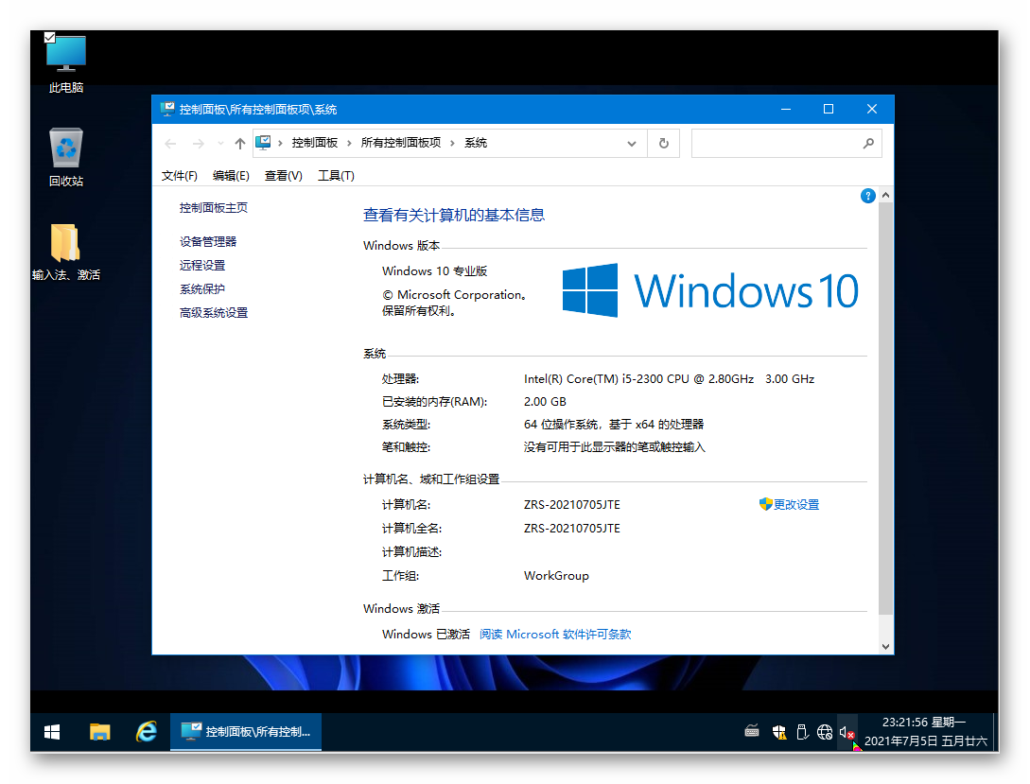1030x784 pixels.
Task: Open the 编辑(E) menu
Action: (x=231, y=176)
